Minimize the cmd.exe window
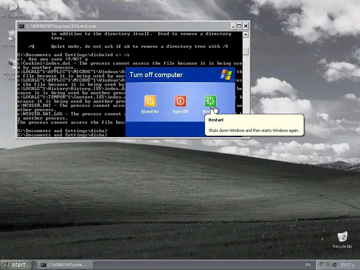360x270 pixels. [x=233, y=26]
